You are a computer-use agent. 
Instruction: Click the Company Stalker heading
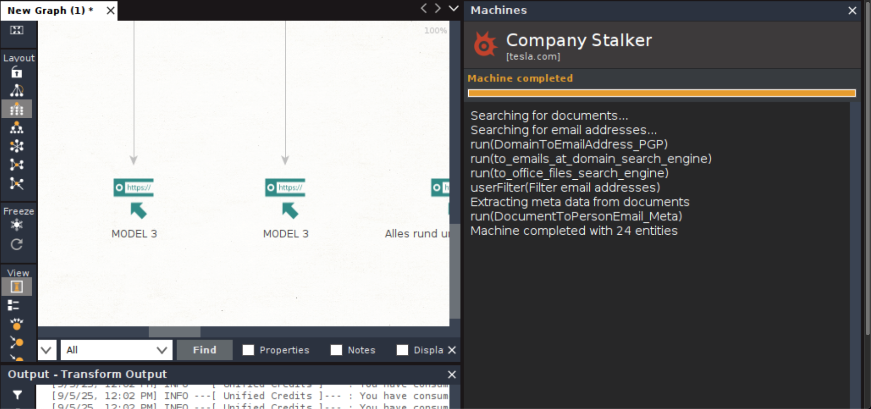coord(579,40)
